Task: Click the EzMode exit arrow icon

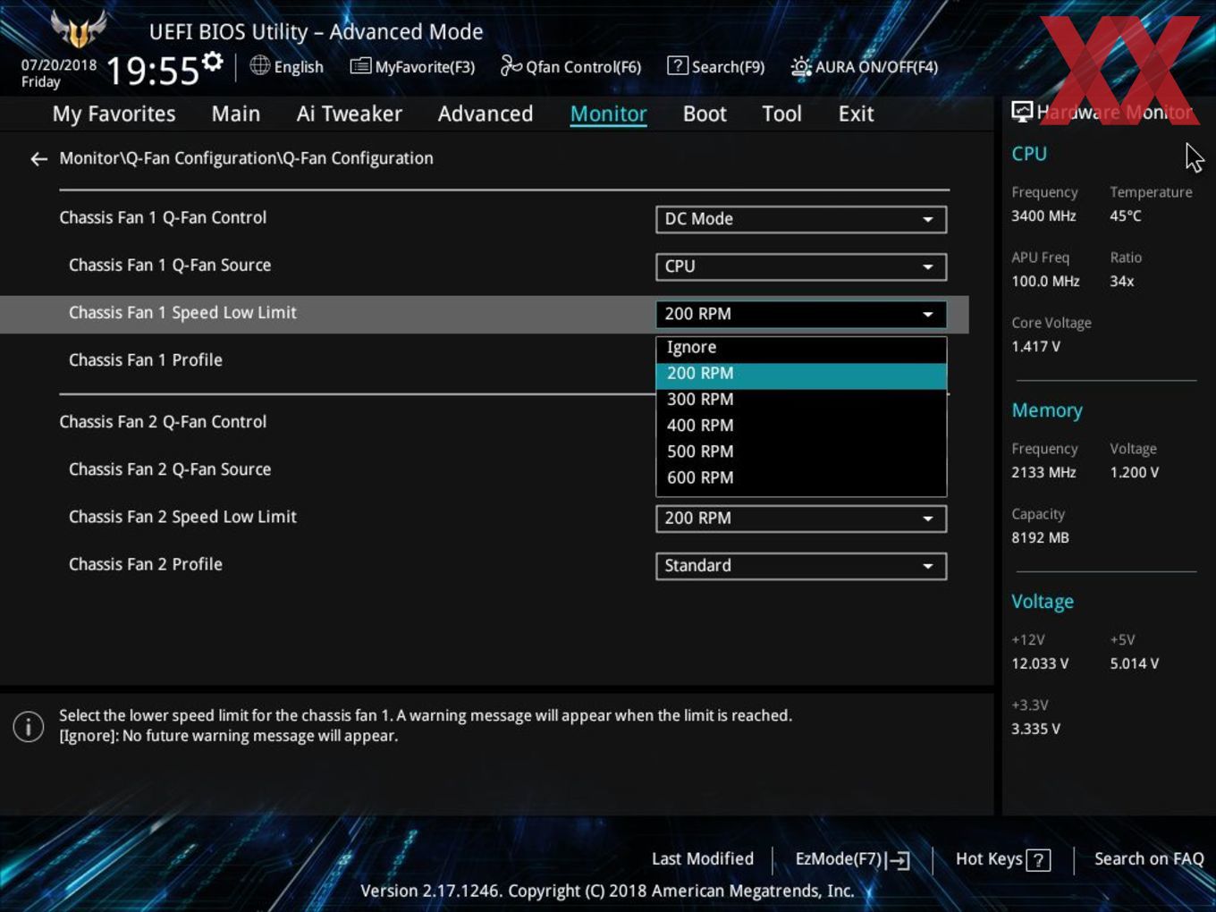Action: pyautogui.click(x=899, y=860)
